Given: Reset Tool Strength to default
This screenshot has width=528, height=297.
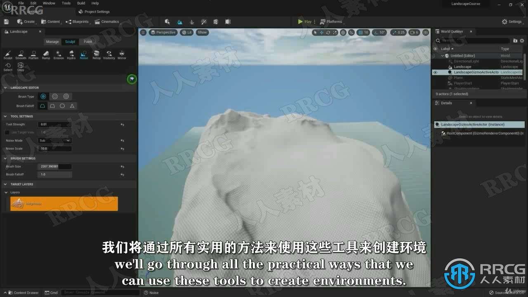Looking at the screenshot, I should [x=122, y=124].
